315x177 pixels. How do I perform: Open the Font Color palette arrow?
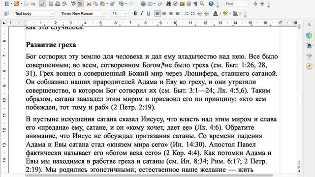point(220,13)
